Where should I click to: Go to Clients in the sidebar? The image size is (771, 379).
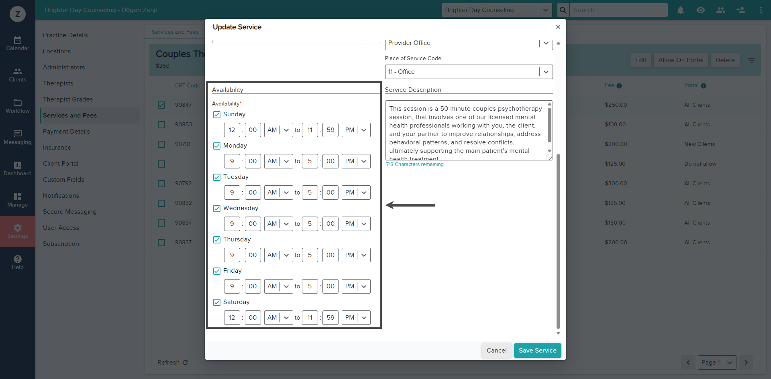click(18, 75)
